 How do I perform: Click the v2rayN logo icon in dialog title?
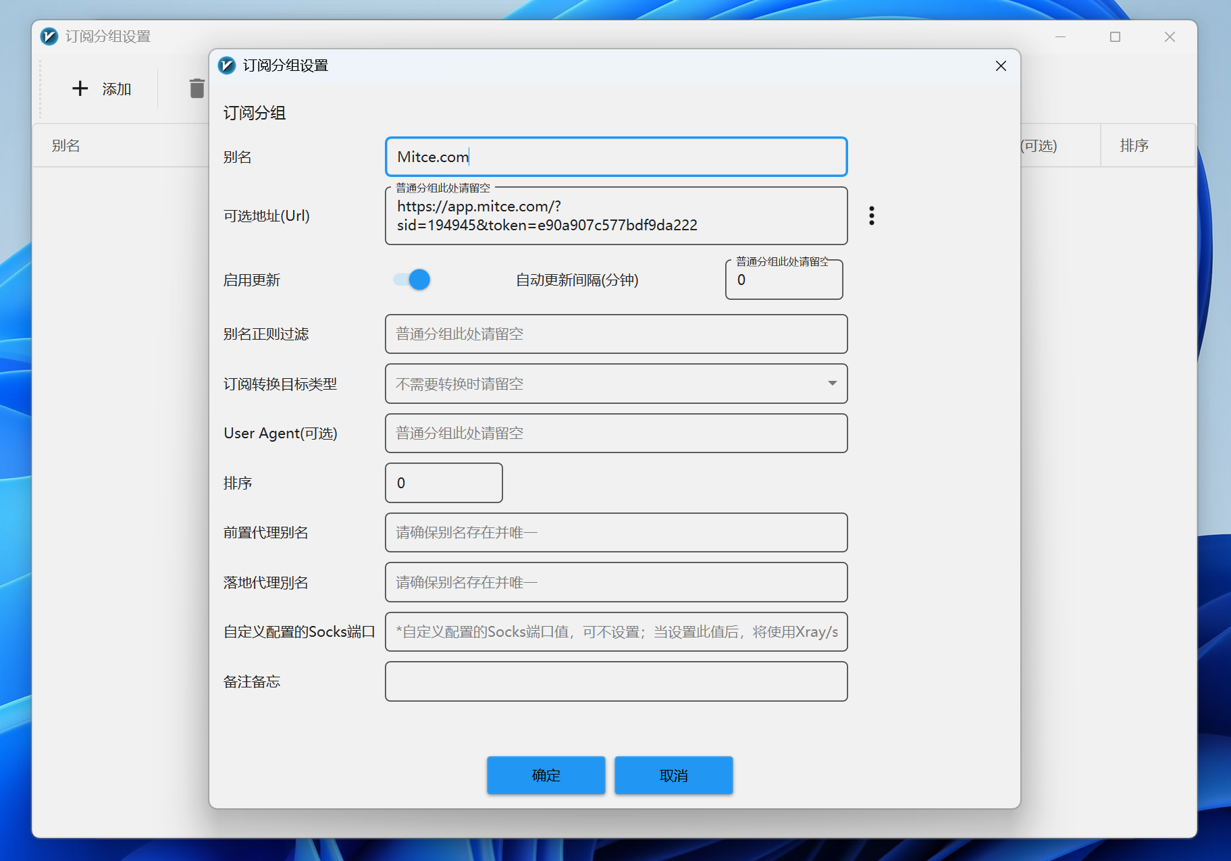pos(227,66)
